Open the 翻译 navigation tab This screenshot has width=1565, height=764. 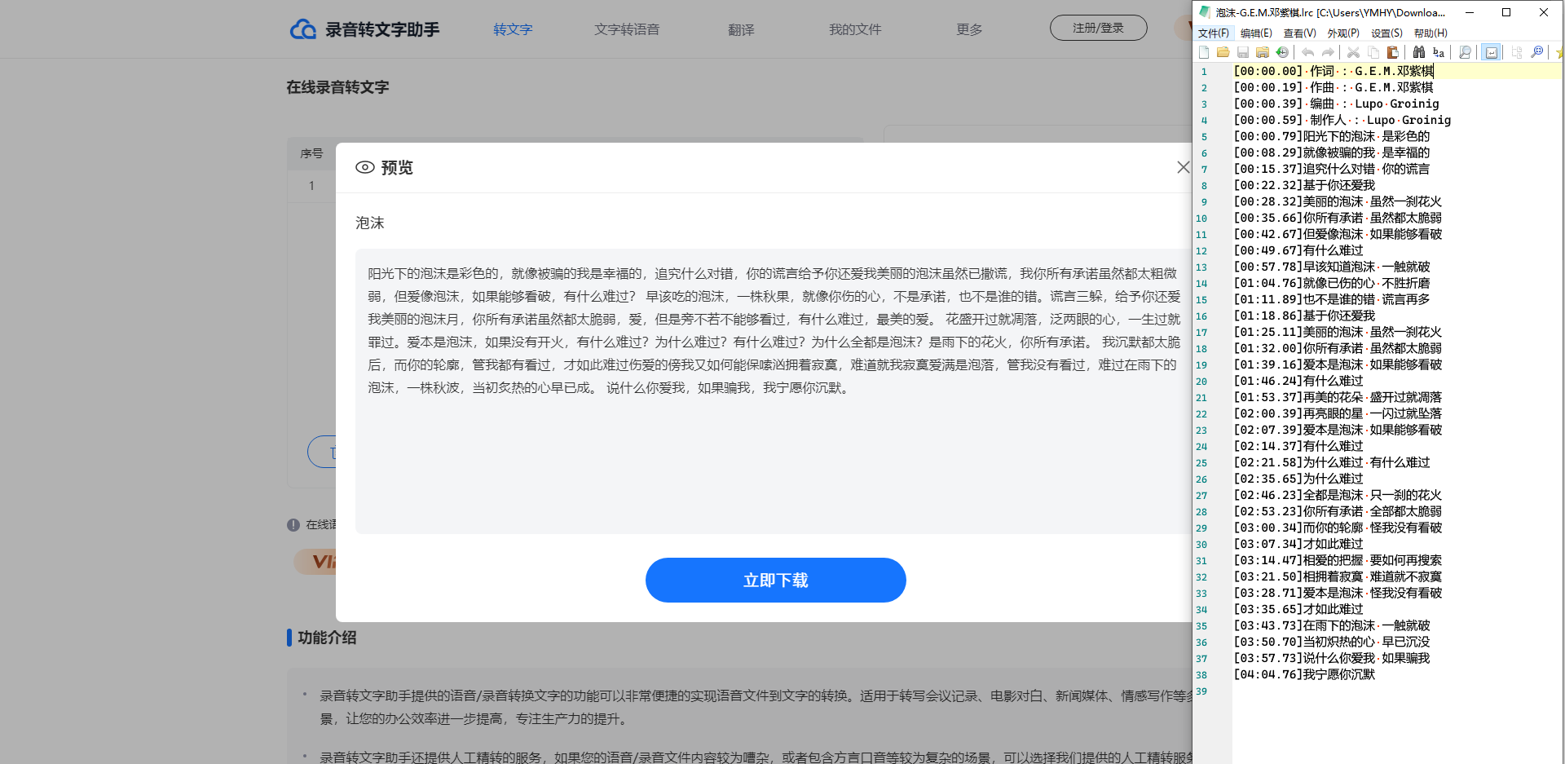pyautogui.click(x=741, y=29)
